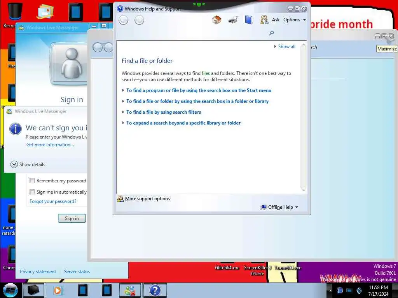Open the Glitch64.exe desktop file
Viewport: 398px width, 298px height.
[x=227, y=268]
